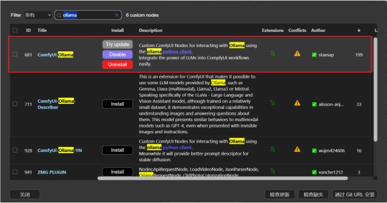Sort table by Title column
The height and width of the screenshot is (203, 387).
click(42, 30)
